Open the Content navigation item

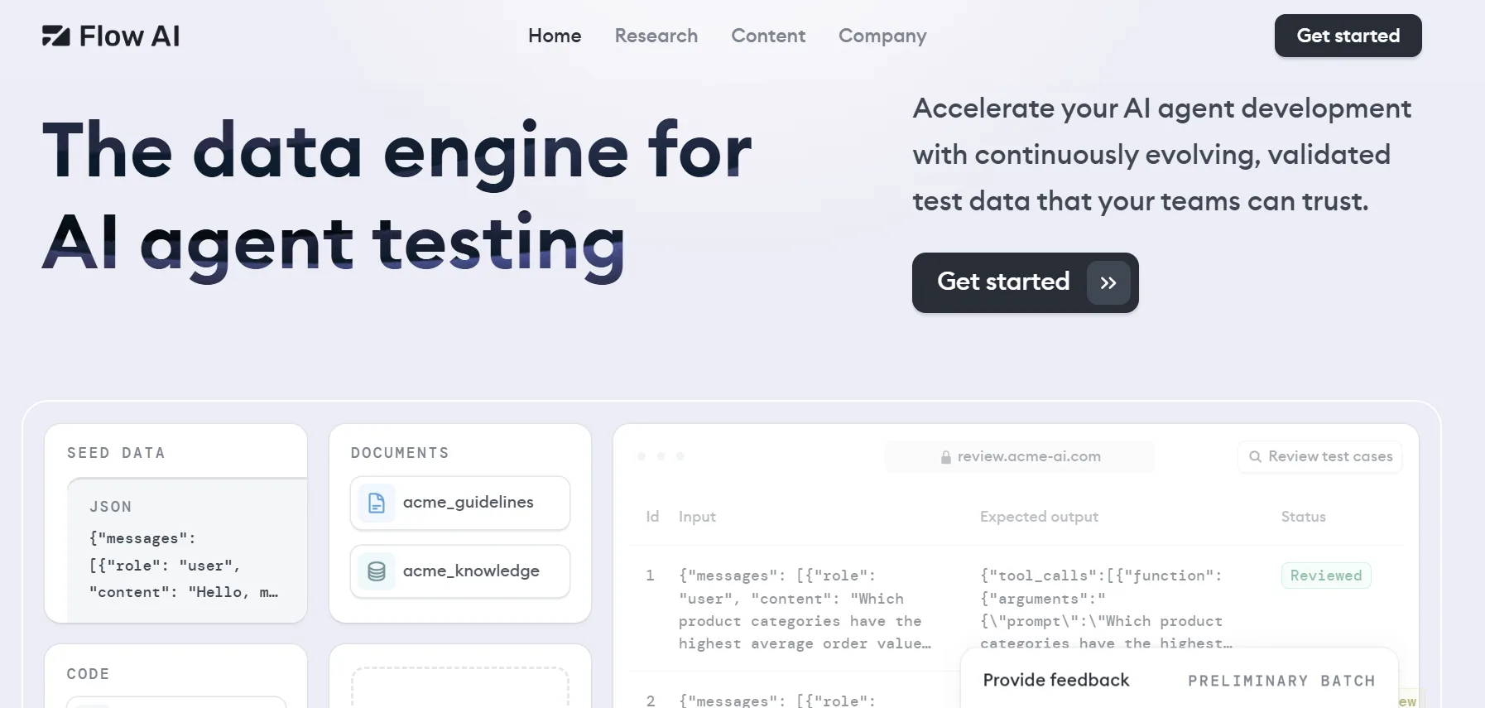click(x=768, y=36)
